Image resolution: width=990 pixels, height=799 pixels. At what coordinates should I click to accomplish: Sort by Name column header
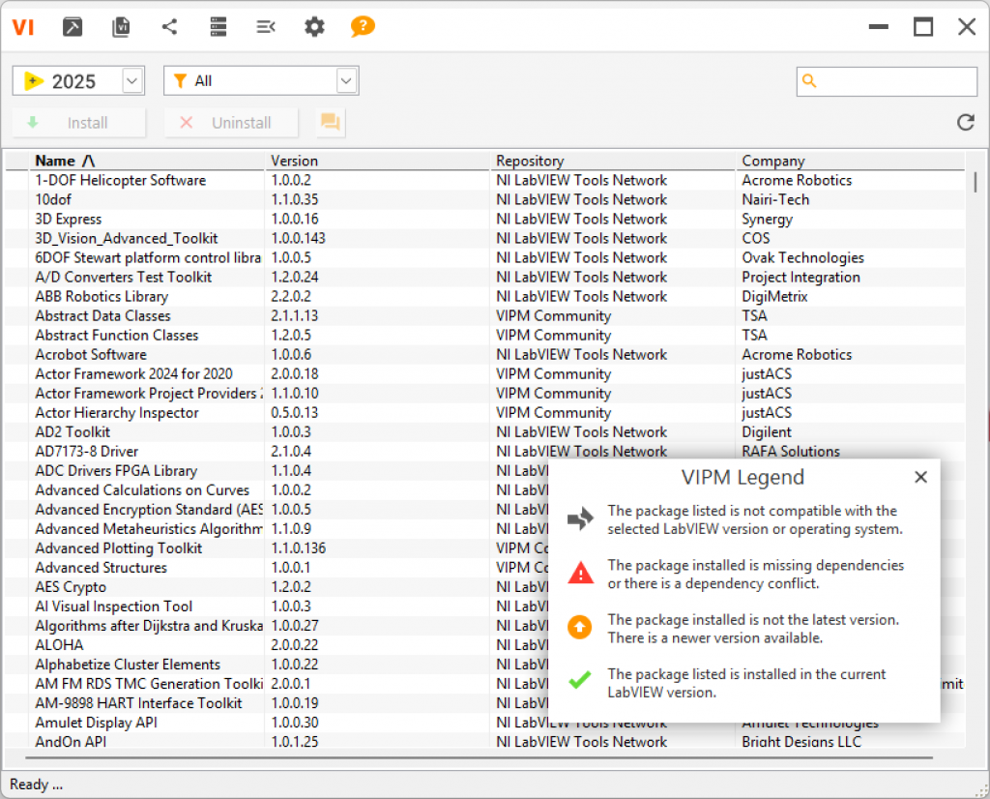coord(147,162)
